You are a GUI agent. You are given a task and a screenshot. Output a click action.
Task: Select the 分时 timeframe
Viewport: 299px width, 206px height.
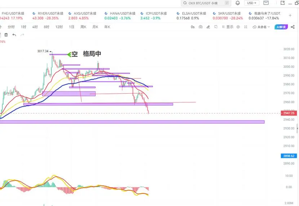tap(11, 27)
